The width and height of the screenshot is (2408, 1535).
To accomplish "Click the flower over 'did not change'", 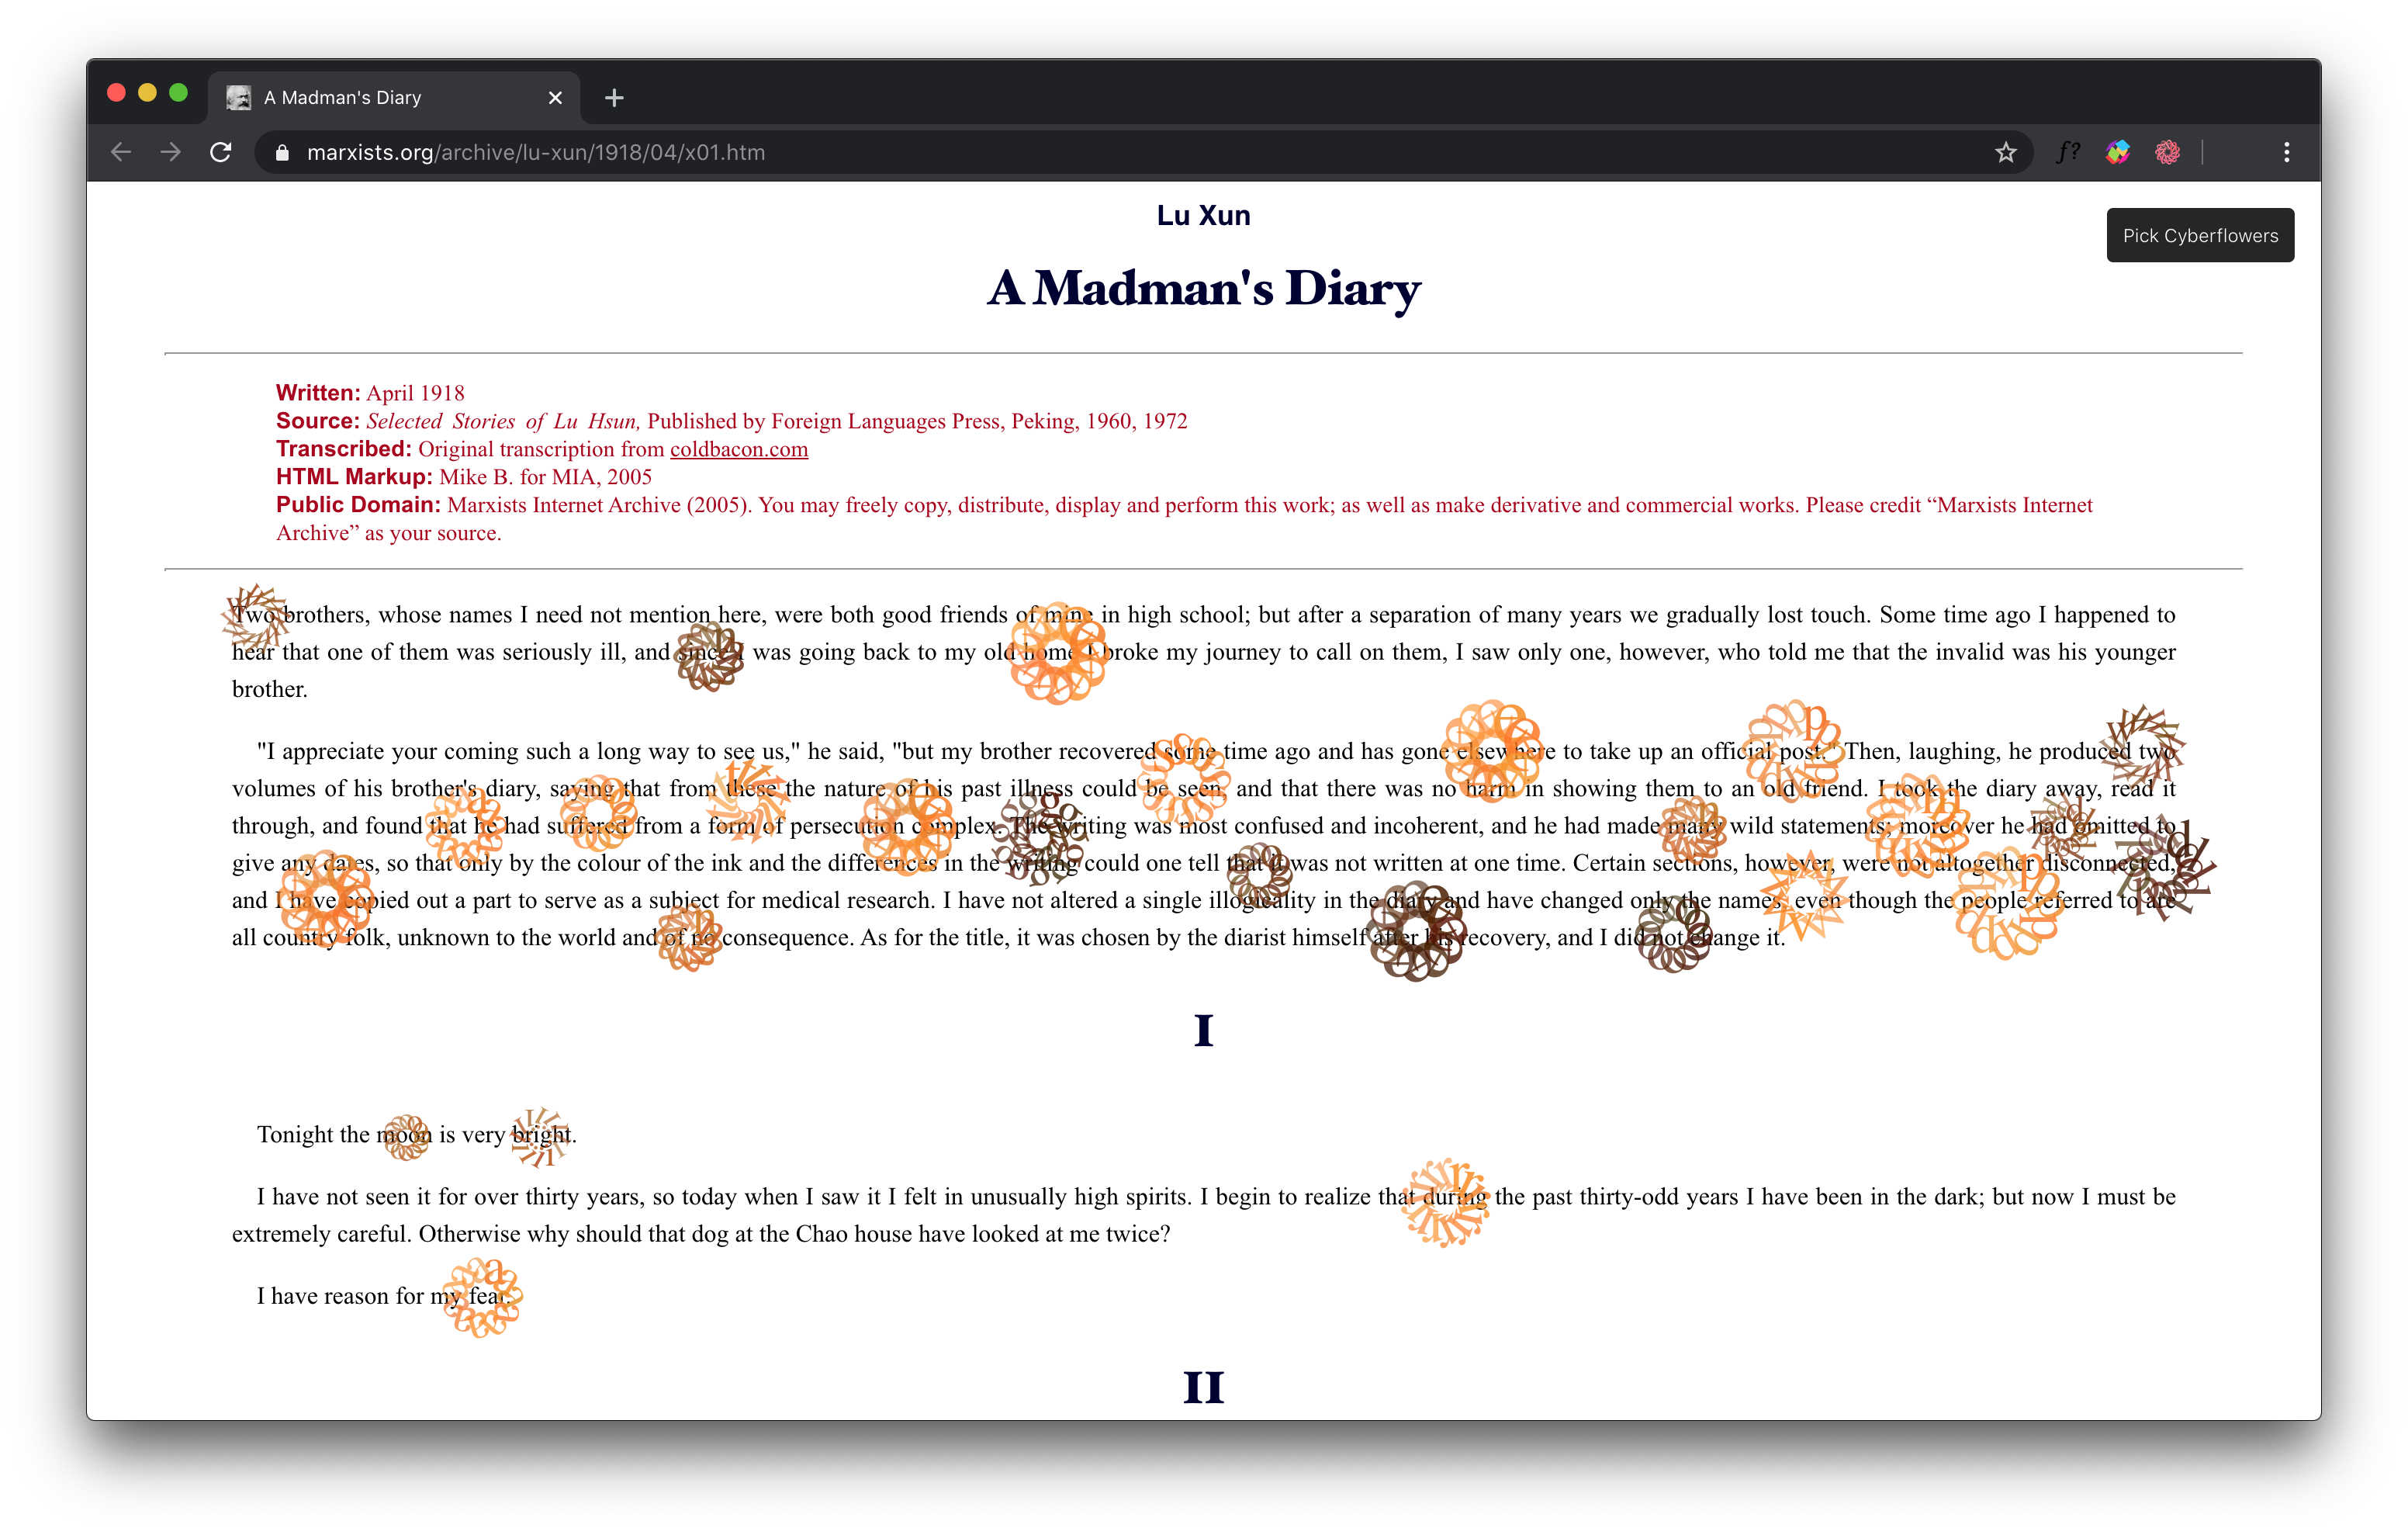I will click(1675, 933).
